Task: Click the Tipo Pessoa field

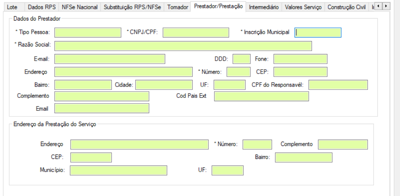Action: pyautogui.click(x=88, y=33)
